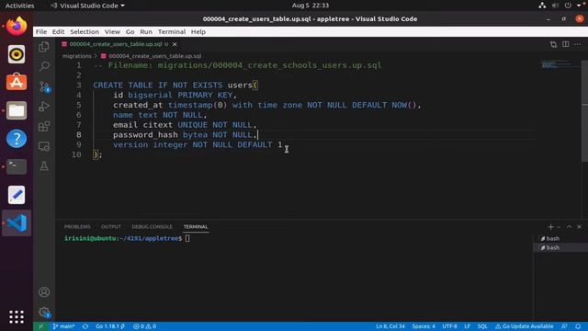This screenshot has height=331, width=588.
Task: Click Go Update Available notice
Action: point(525,326)
